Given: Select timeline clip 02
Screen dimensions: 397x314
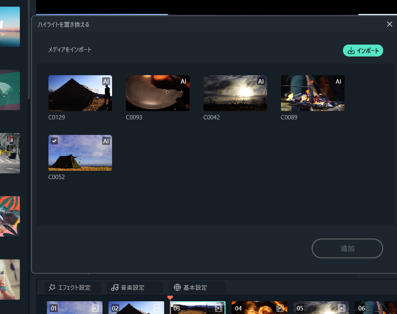Looking at the screenshot, I should click(x=136, y=308).
